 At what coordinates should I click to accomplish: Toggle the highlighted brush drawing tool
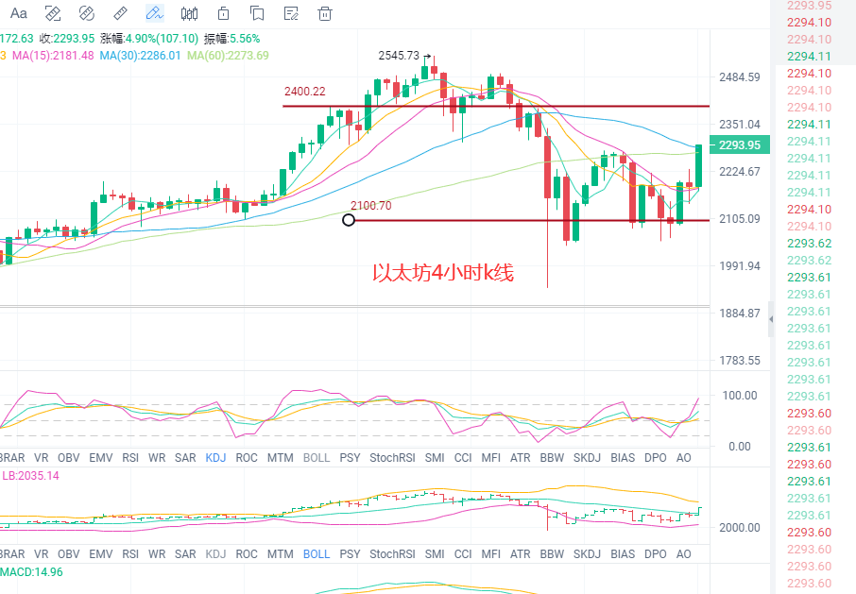[154, 13]
